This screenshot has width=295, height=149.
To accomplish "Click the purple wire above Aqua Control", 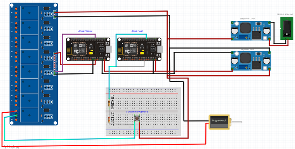I will pos(79,34).
